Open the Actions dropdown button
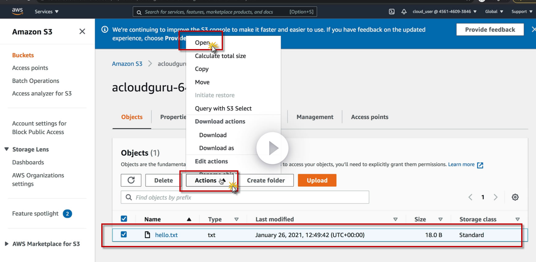This screenshot has height=262, width=536. pyautogui.click(x=210, y=180)
